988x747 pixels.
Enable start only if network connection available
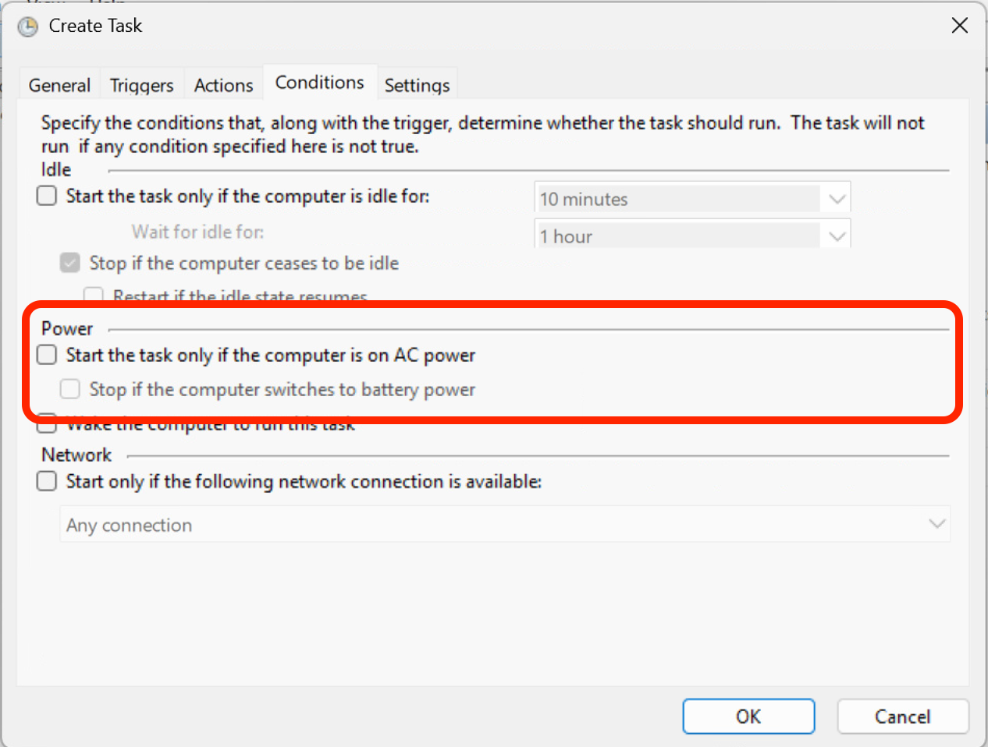tap(48, 481)
